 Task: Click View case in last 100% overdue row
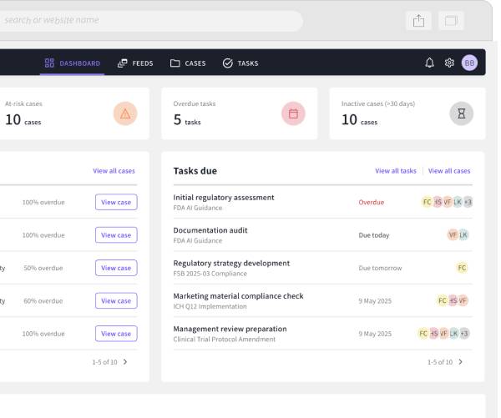(116, 334)
